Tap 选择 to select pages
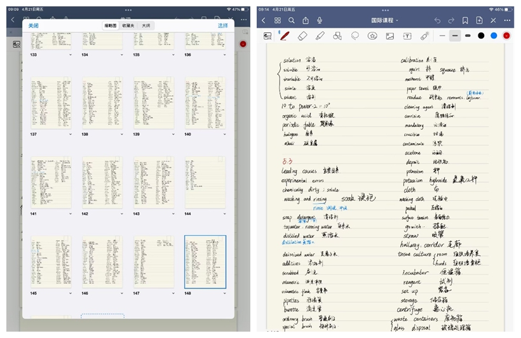The image size is (521, 338). click(x=222, y=25)
